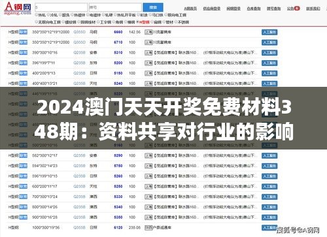This screenshot has height=237, width=327.
Task: Open the A钢网 logo homepage
Action: pos(18,8)
